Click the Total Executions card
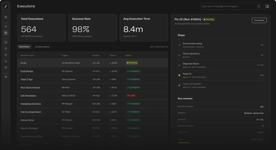 [x=41, y=28]
